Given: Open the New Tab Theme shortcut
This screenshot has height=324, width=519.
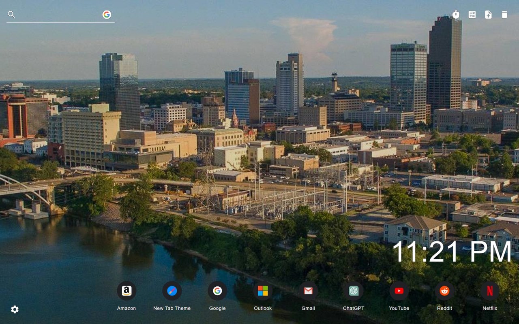Looking at the screenshot, I should tap(172, 290).
